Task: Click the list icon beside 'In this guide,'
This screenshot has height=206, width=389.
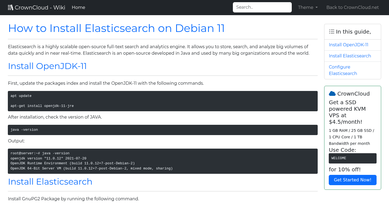Action: coord(331,31)
